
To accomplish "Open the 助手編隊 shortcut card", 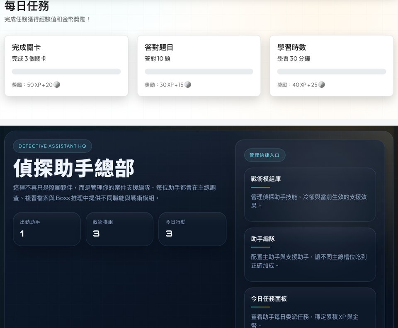I will click(x=310, y=255).
